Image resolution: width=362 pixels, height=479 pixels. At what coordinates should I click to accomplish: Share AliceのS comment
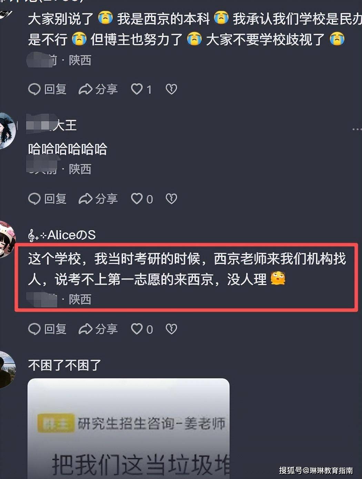click(98, 329)
